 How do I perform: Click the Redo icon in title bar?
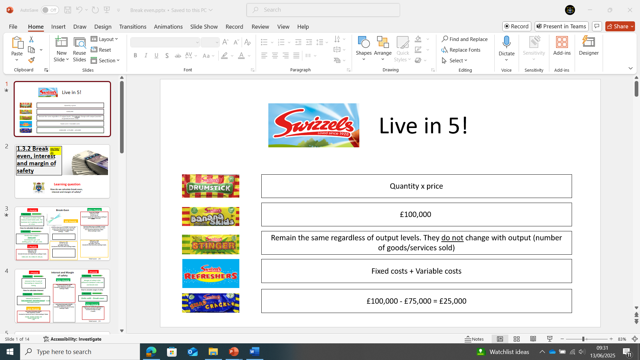click(x=95, y=10)
